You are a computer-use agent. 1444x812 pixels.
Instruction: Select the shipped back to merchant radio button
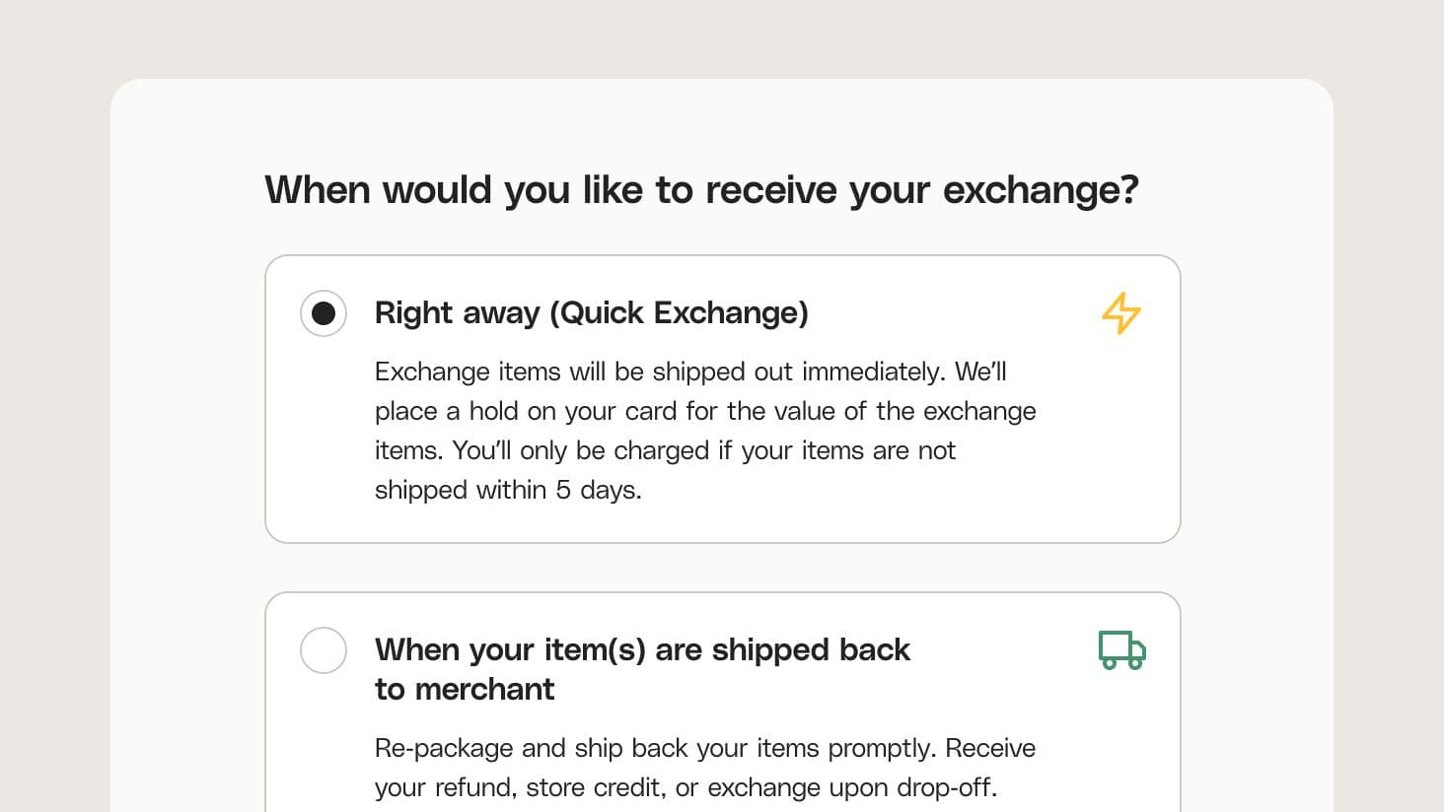pyautogui.click(x=324, y=650)
